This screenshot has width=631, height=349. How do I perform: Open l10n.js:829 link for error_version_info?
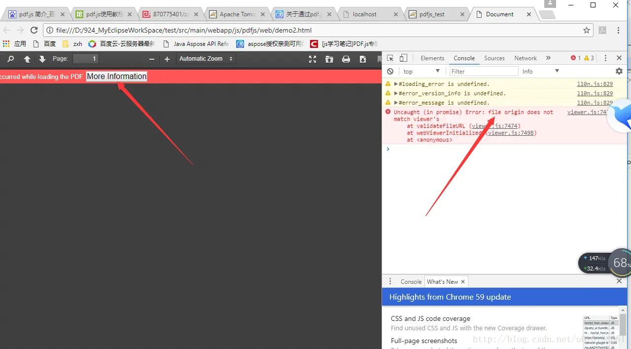595,93
